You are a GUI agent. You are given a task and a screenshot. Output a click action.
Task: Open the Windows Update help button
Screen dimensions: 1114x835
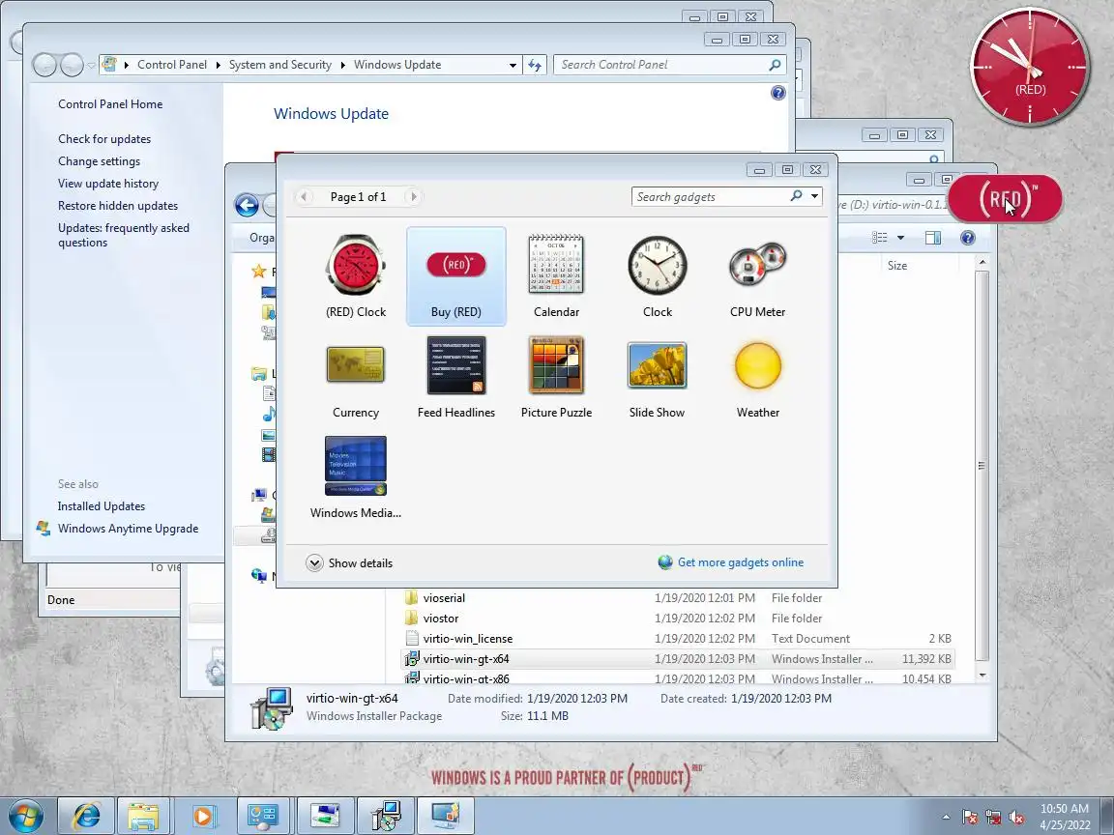(777, 93)
